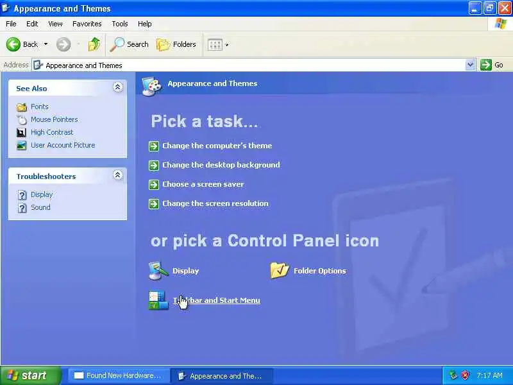Click the Fonts folder icon
Image resolution: width=513 pixels, height=385 pixels.
22,107
